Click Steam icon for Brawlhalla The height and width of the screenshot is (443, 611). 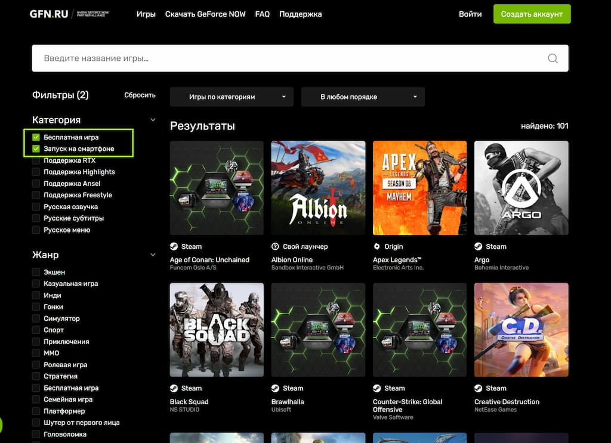pos(275,388)
